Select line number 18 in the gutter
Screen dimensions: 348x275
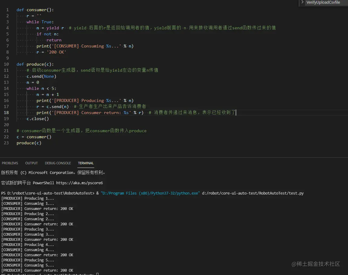click(x=6, y=113)
